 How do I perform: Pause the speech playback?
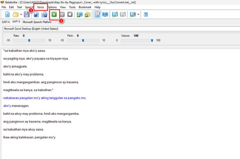(62, 14)
